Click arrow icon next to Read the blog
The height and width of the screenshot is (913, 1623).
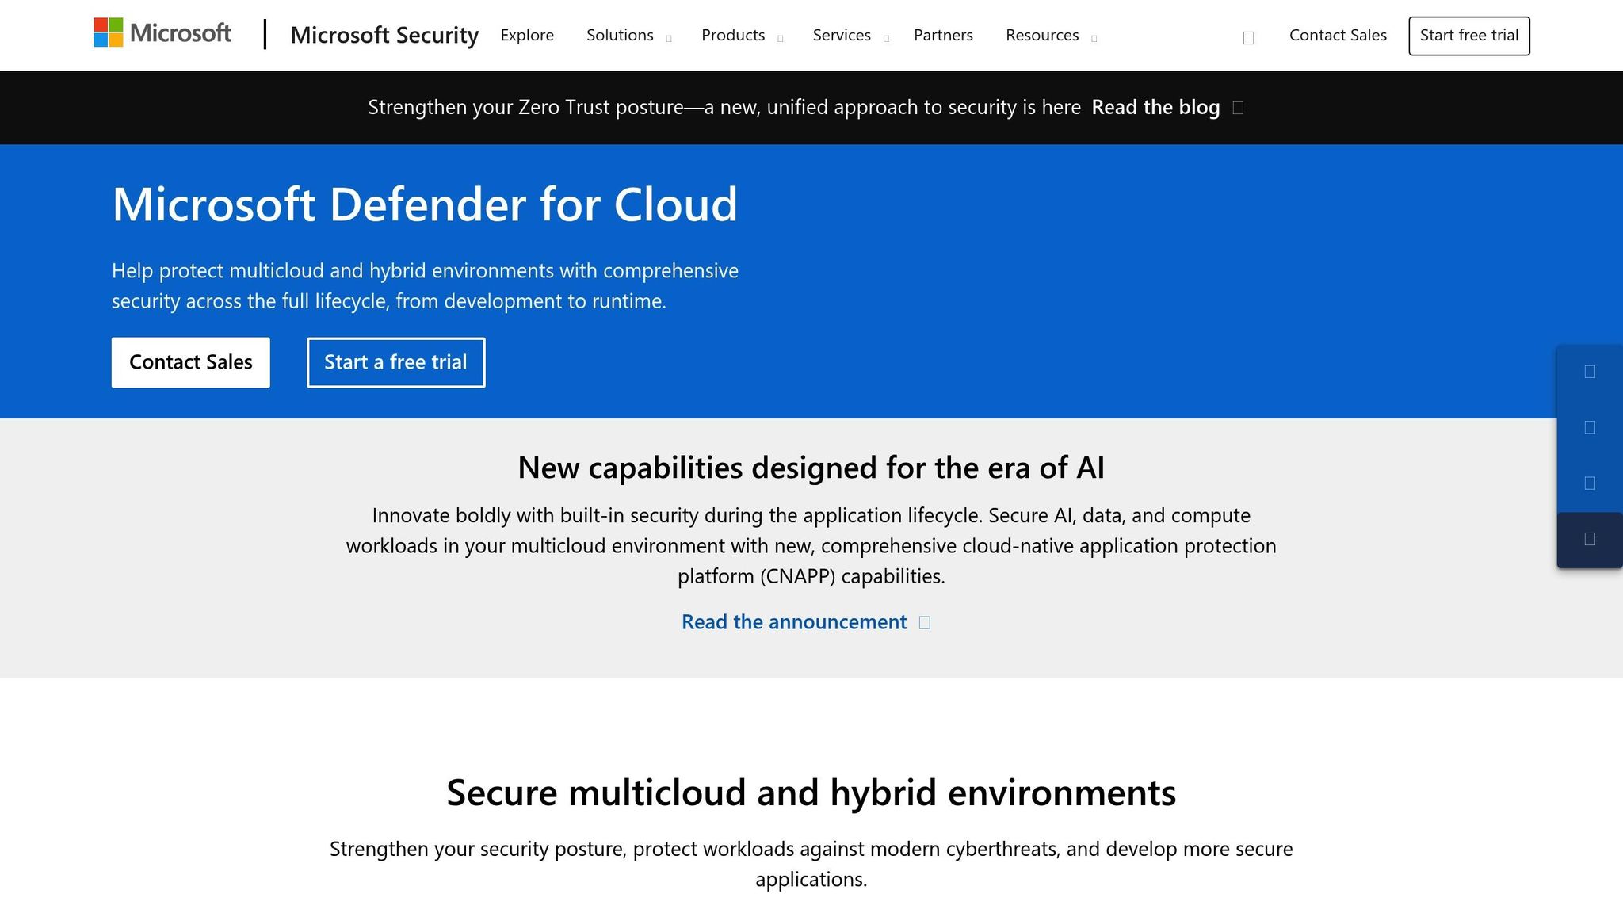1238,108
